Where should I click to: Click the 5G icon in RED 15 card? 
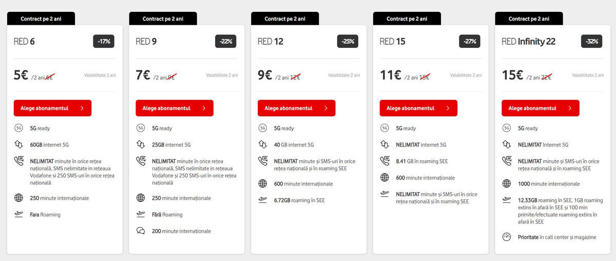[384, 128]
